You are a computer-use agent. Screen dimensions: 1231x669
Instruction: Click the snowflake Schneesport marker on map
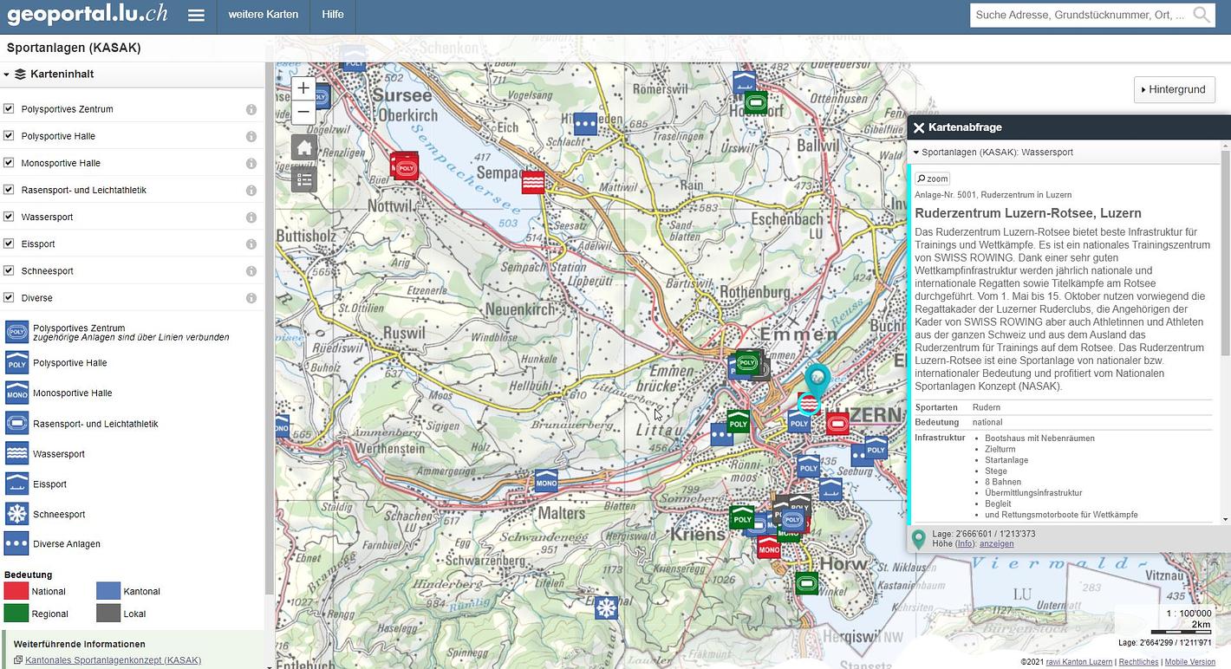coord(606,607)
